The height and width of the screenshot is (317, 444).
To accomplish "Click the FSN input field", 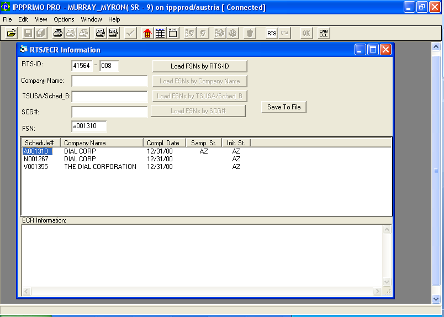I will [x=89, y=126].
